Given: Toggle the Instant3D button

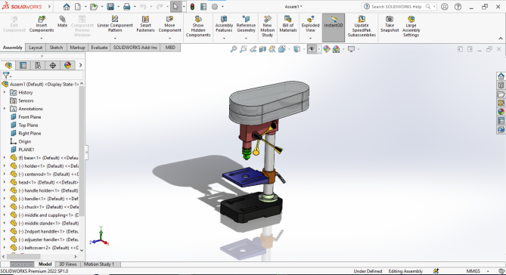Looking at the screenshot, I should [x=334, y=27].
